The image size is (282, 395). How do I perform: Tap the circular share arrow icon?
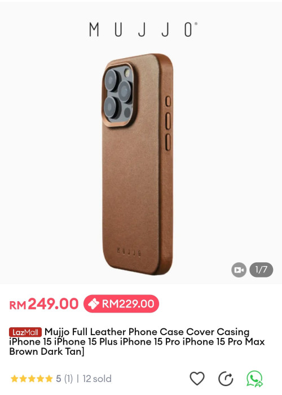[x=226, y=379]
